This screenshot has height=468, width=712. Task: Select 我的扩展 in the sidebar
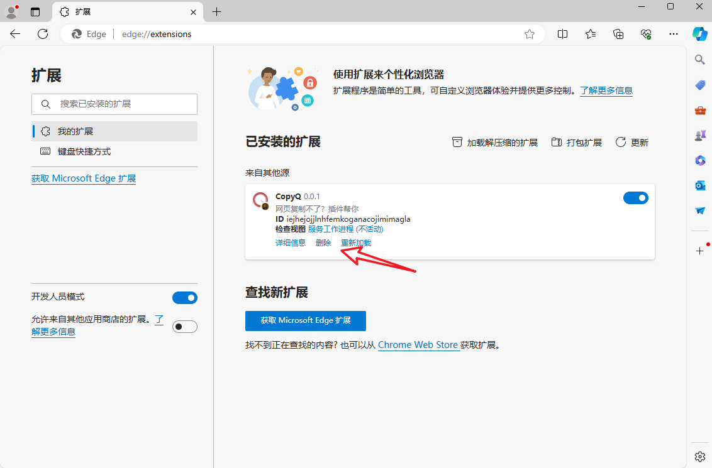point(114,131)
